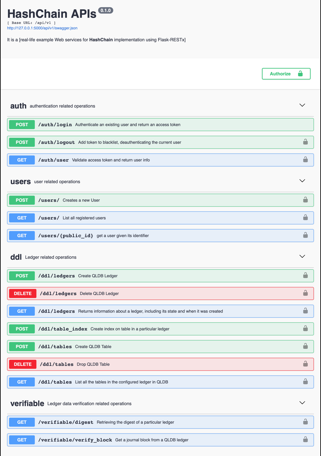Click the /ddl/tables path in Create QLDB Table row
This screenshot has height=456, width=321.
55,347
